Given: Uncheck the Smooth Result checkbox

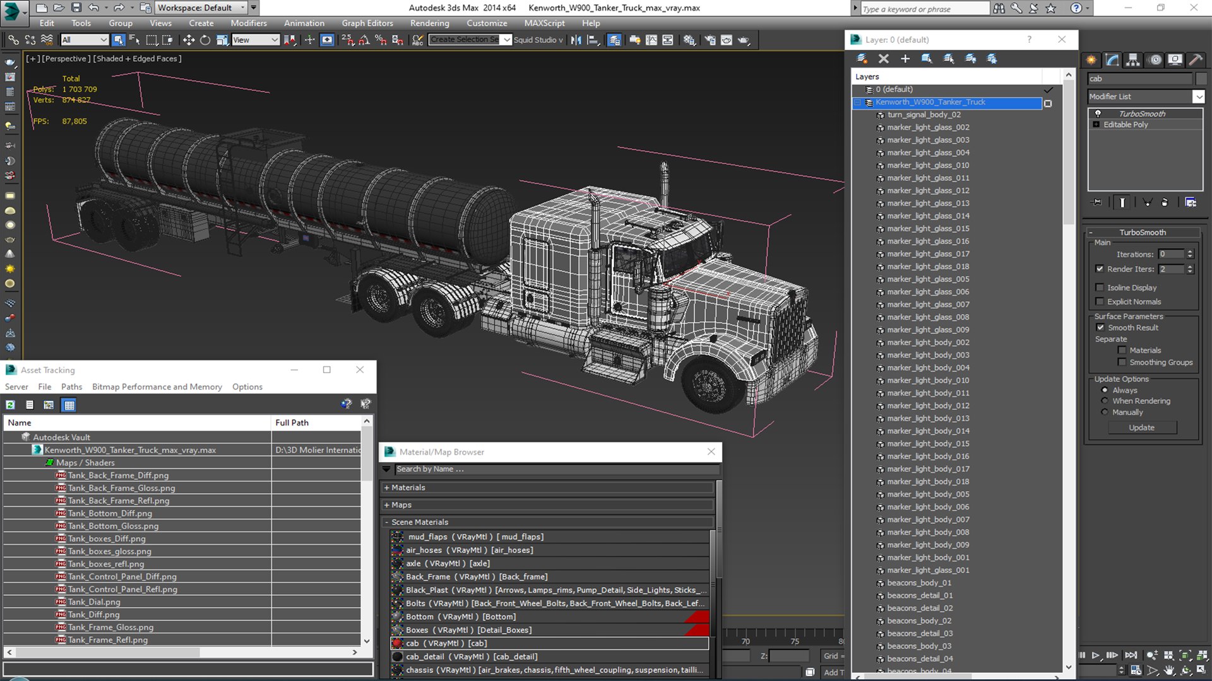Looking at the screenshot, I should coord(1100,327).
